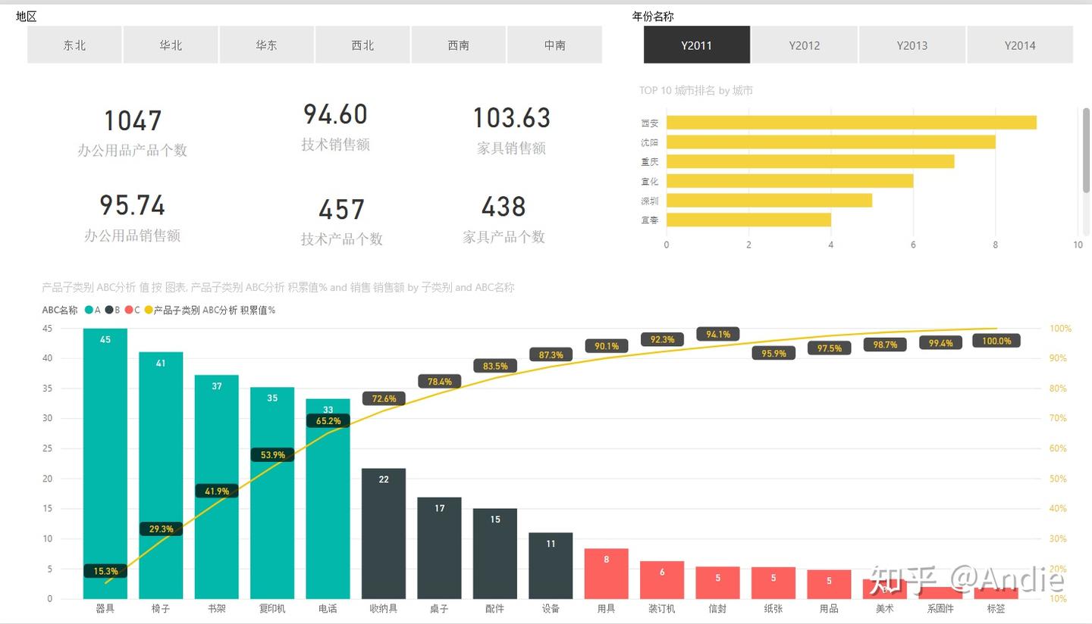Image resolution: width=1092 pixels, height=624 pixels.
Task: Select the dark 设备 column
Action: tap(551, 566)
